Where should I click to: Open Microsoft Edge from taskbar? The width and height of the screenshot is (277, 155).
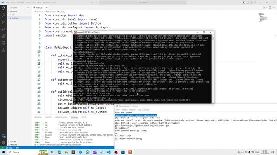59,152
